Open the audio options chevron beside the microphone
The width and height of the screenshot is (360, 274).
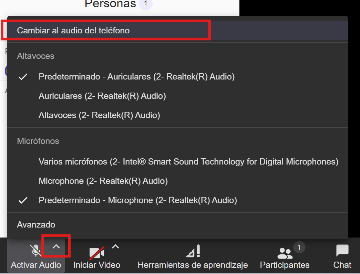56,247
